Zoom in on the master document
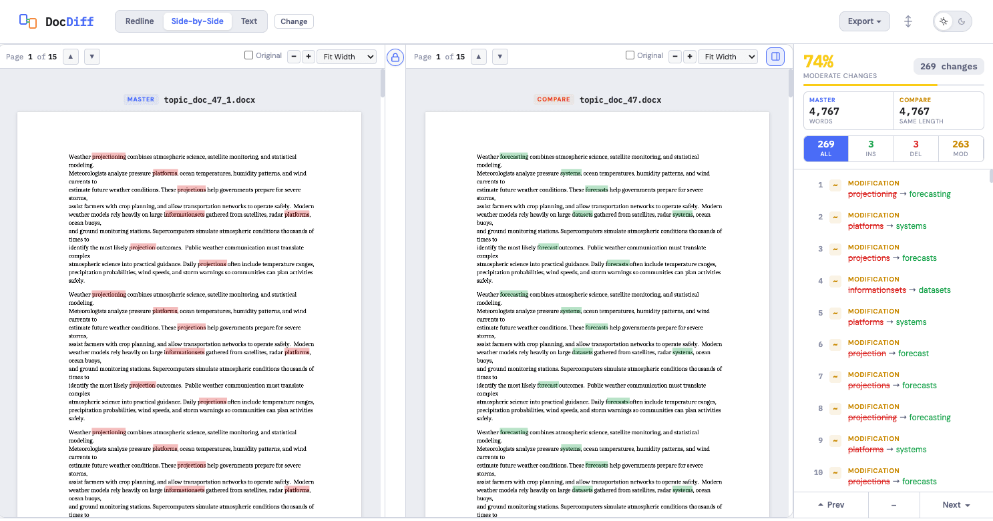Screen dimensions: 993x521 309,57
